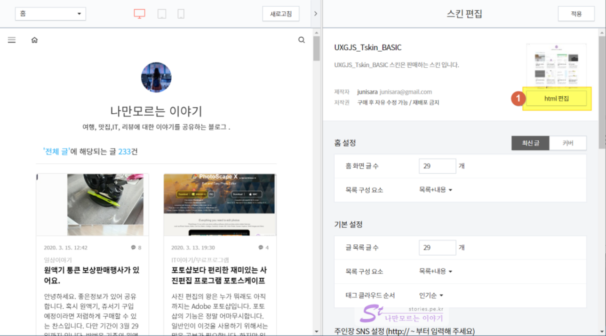
Task: Open the 태그 클라우드 순서 인기순 dropdown
Action: coord(431,296)
